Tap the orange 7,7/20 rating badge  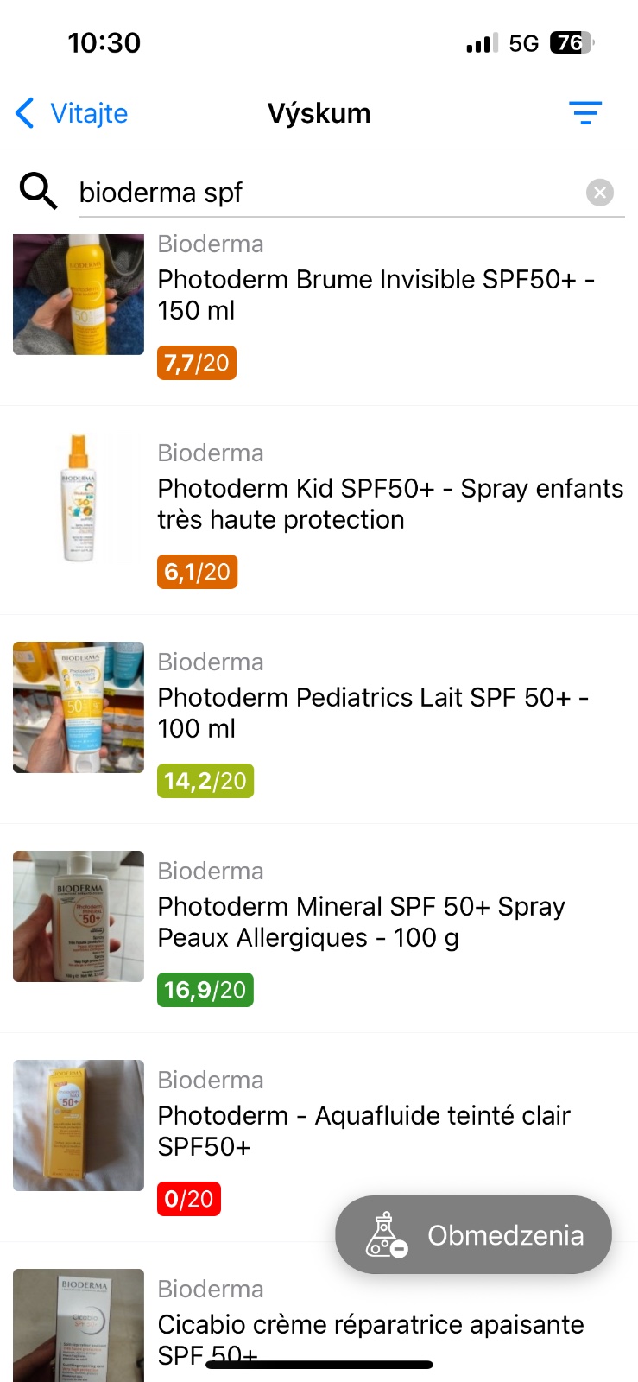tap(197, 363)
